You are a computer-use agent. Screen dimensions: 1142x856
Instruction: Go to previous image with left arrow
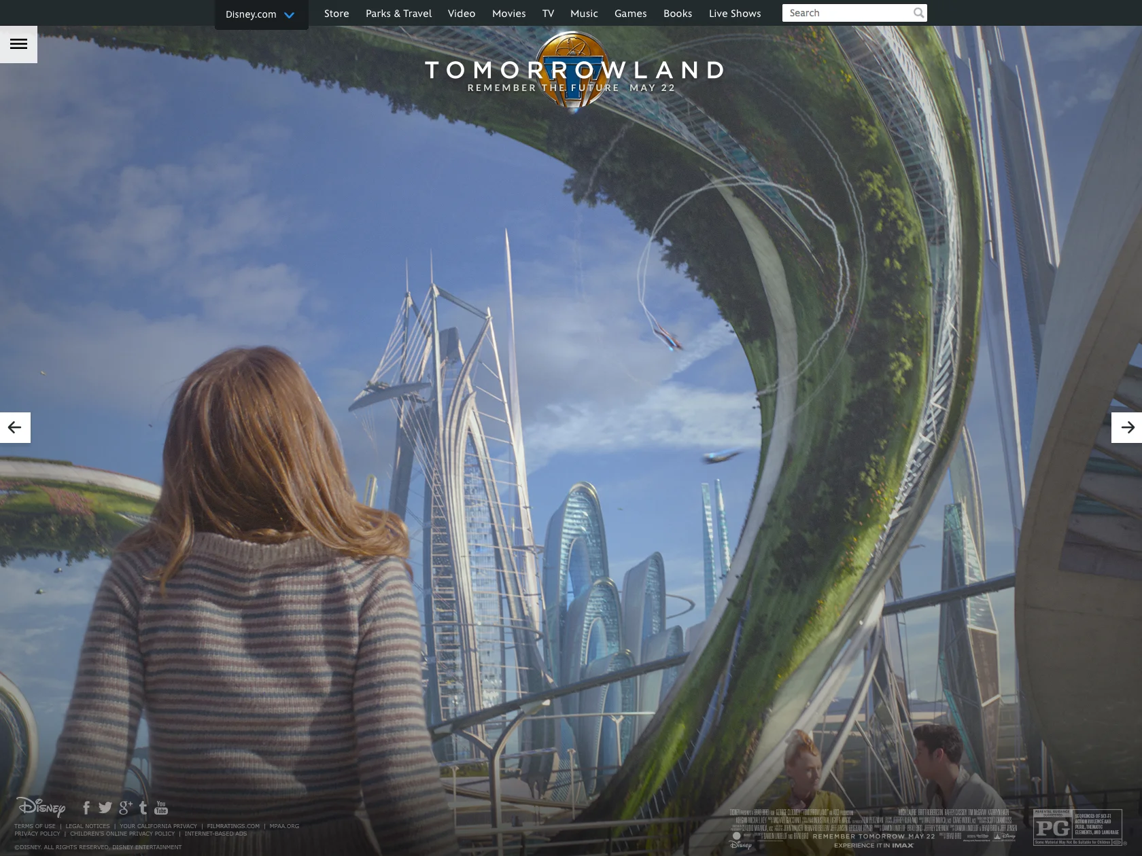15,427
